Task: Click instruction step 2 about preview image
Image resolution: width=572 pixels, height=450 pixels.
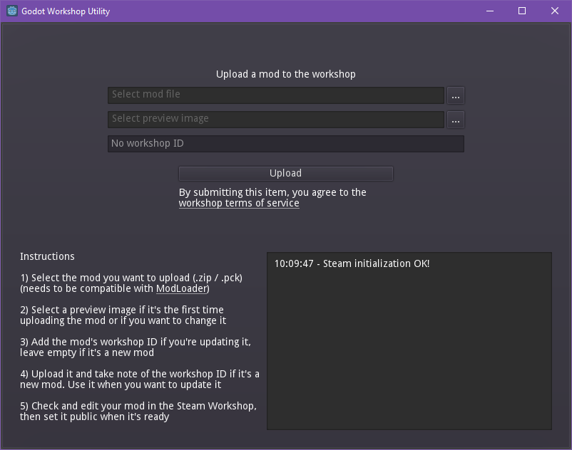Action: click(123, 315)
